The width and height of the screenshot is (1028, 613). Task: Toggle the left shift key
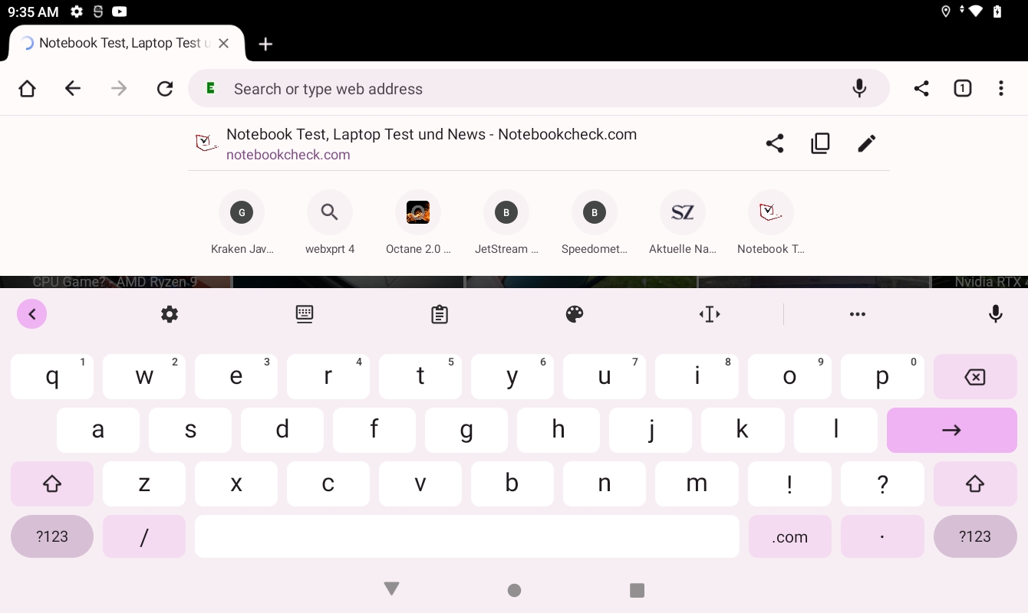pos(52,484)
